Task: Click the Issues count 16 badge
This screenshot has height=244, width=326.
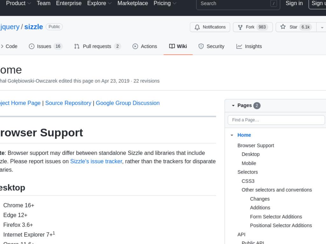Action: [58, 46]
